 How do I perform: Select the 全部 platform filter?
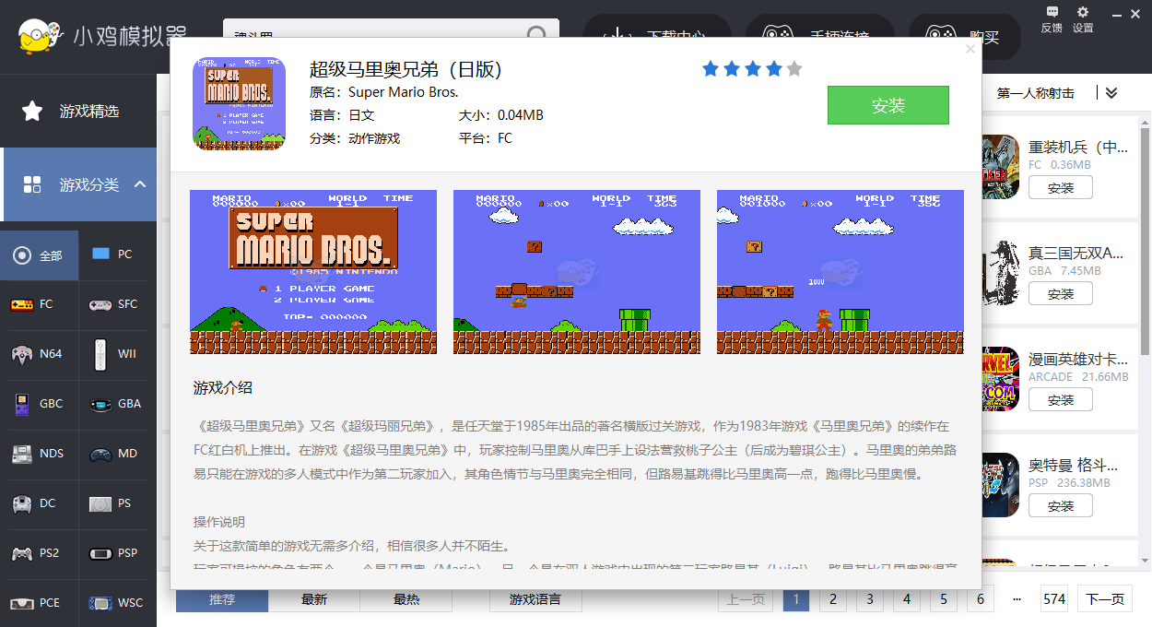pyautogui.click(x=40, y=255)
